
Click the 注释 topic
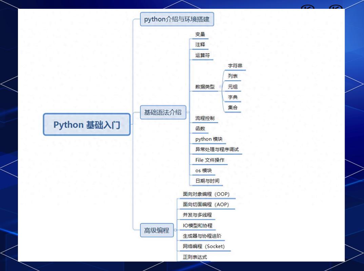pos(200,45)
